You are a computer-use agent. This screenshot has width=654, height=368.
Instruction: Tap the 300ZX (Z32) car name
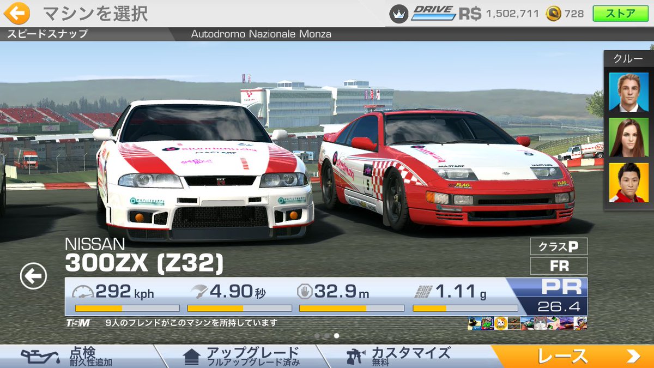point(144,264)
